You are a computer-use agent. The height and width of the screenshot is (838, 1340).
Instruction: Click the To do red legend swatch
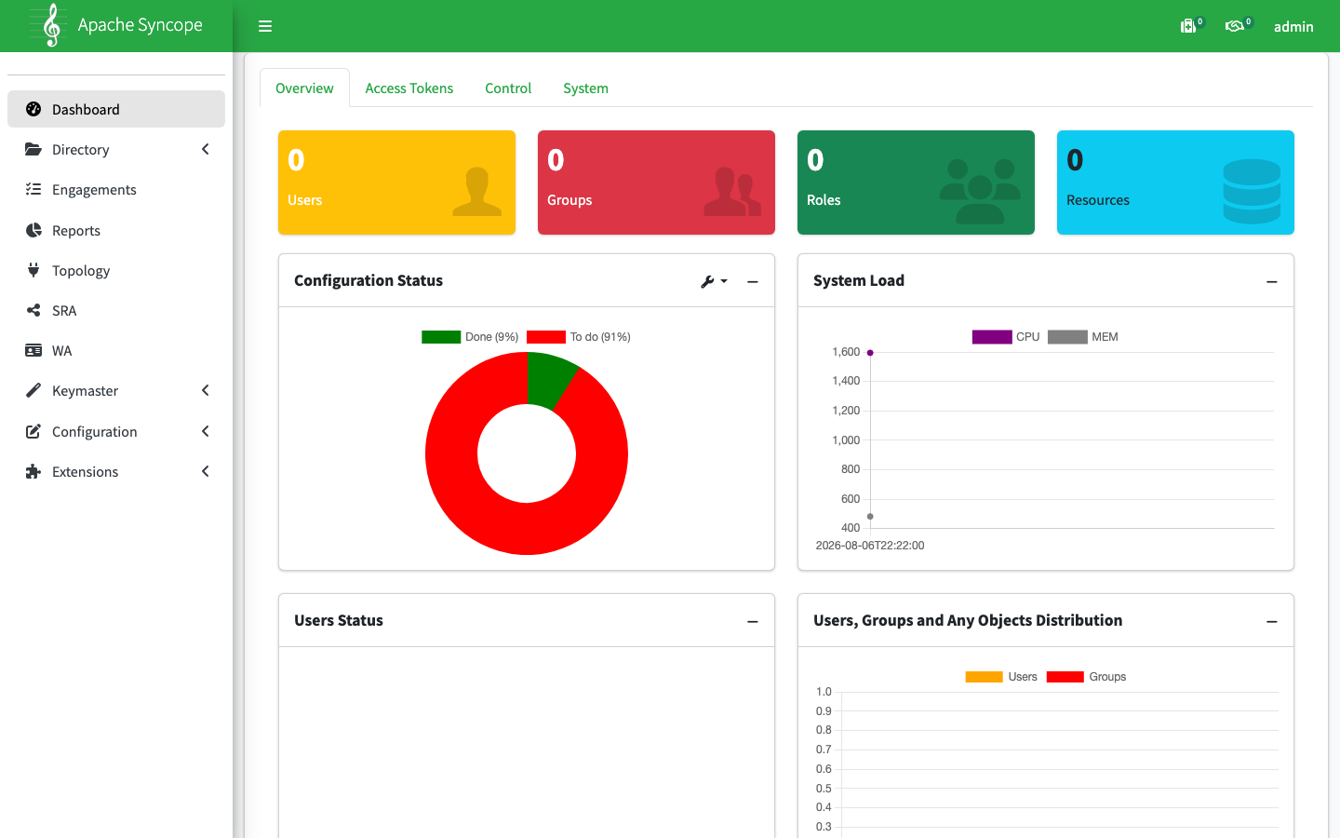(546, 337)
